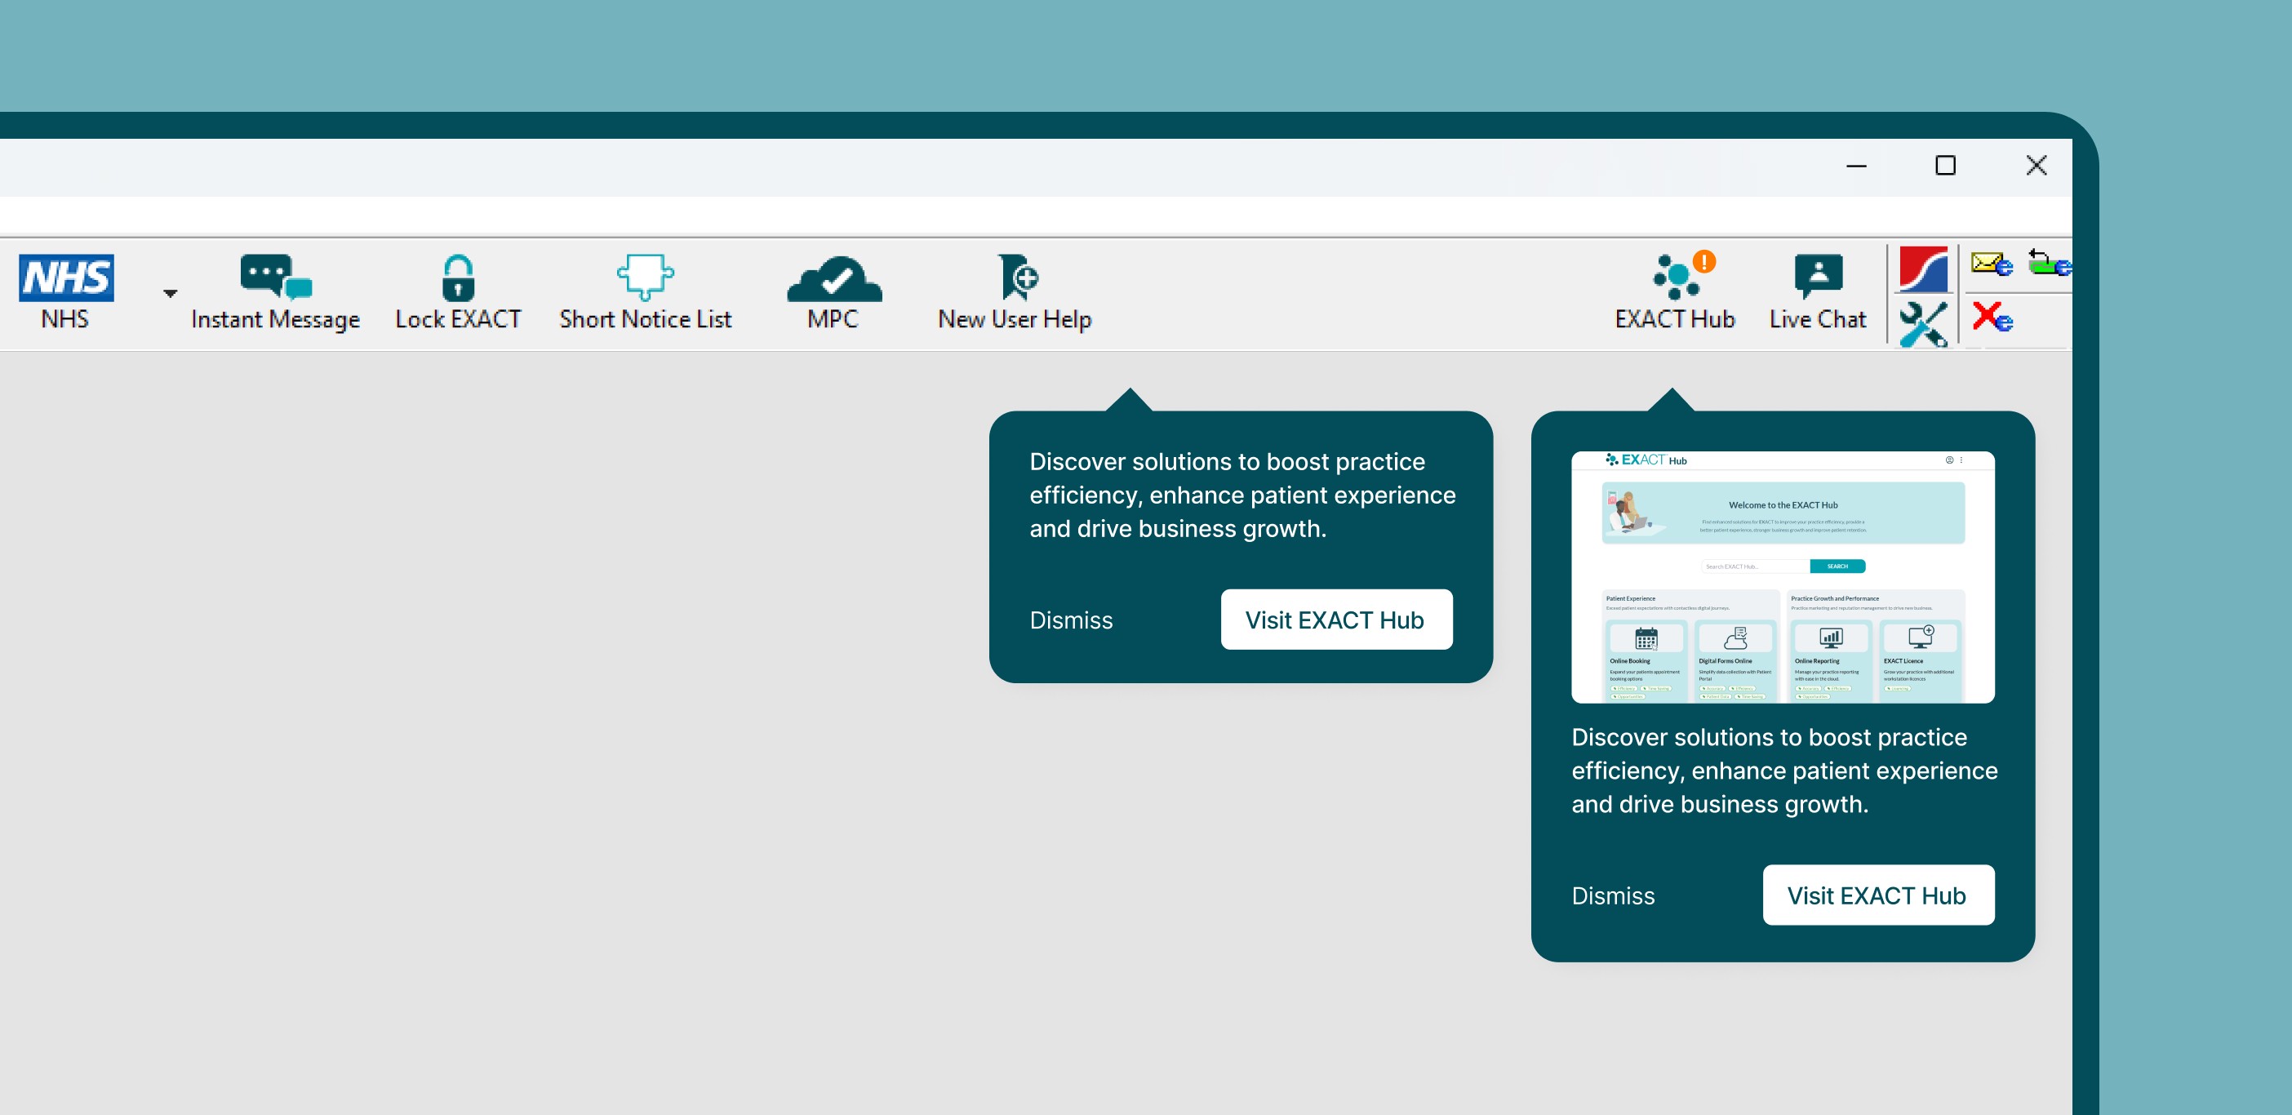Dismiss the text-only EXACT Hub tooltip
The image size is (2292, 1115).
tap(1070, 620)
